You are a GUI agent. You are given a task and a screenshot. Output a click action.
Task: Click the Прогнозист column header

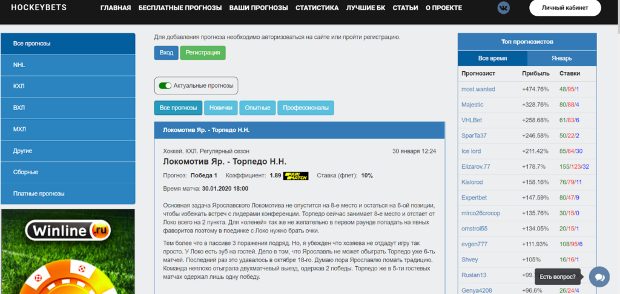click(x=478, y=74)
